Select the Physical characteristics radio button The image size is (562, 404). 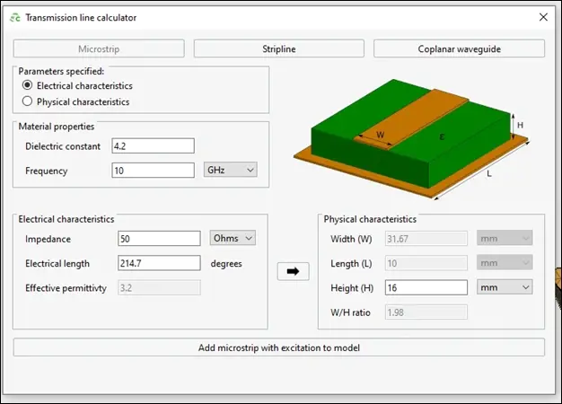tap(29, 102)
